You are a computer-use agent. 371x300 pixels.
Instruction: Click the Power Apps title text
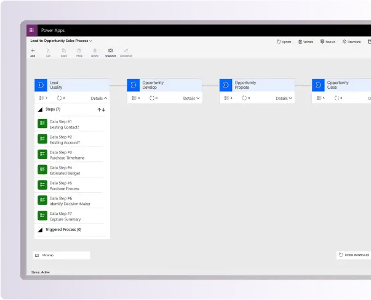click(x=53, y=30)
